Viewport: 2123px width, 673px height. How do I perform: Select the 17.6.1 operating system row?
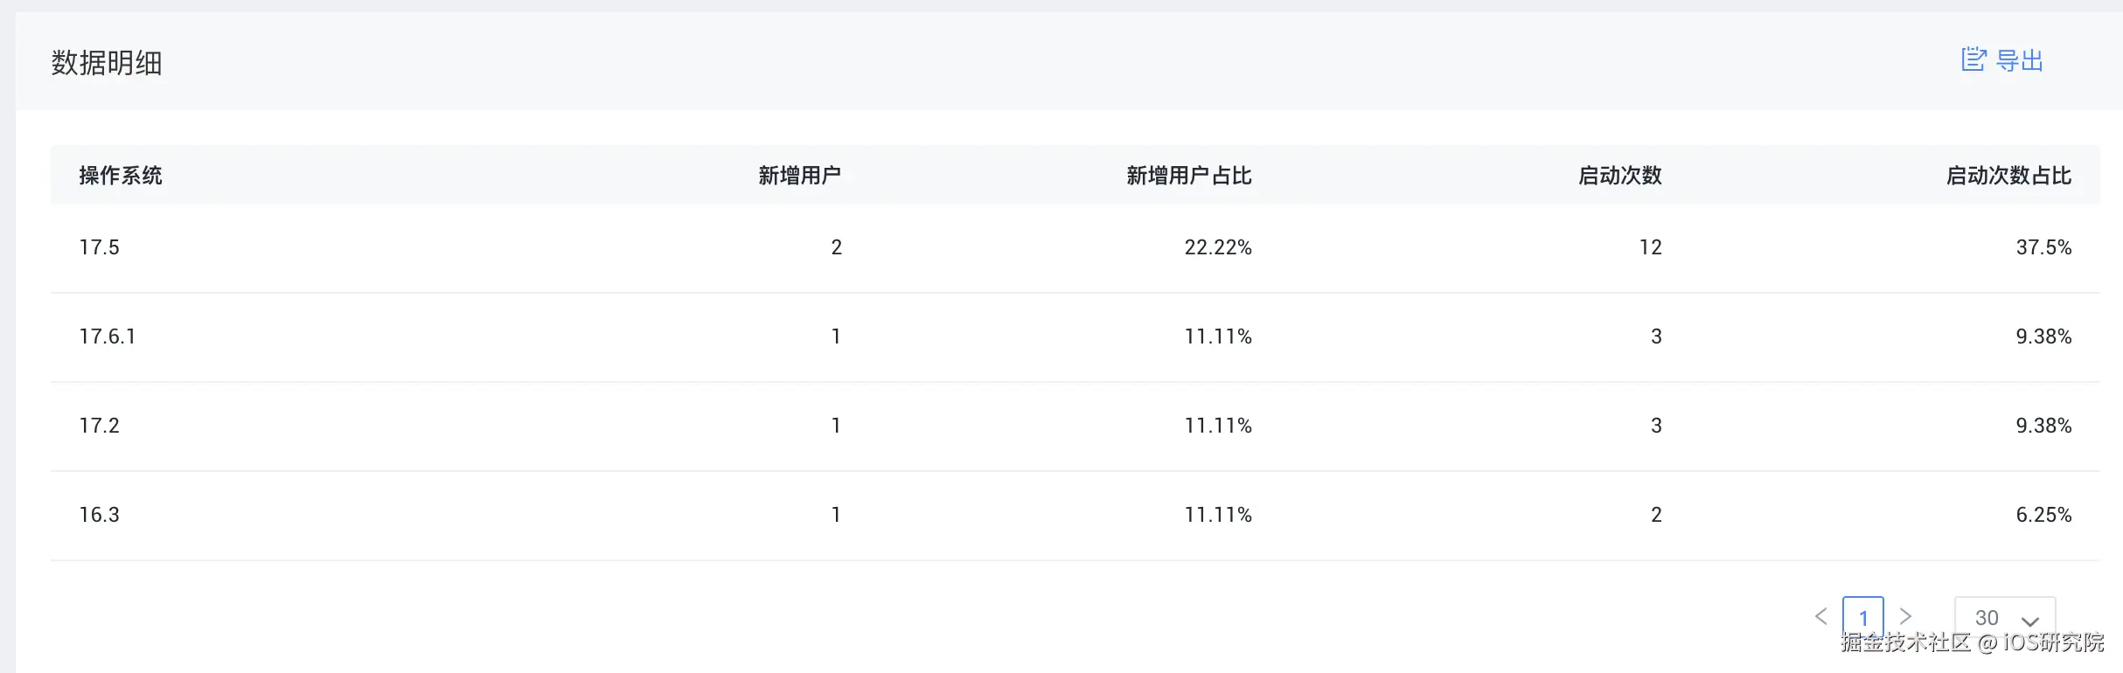pyautogui.click(x=108, y=336)
